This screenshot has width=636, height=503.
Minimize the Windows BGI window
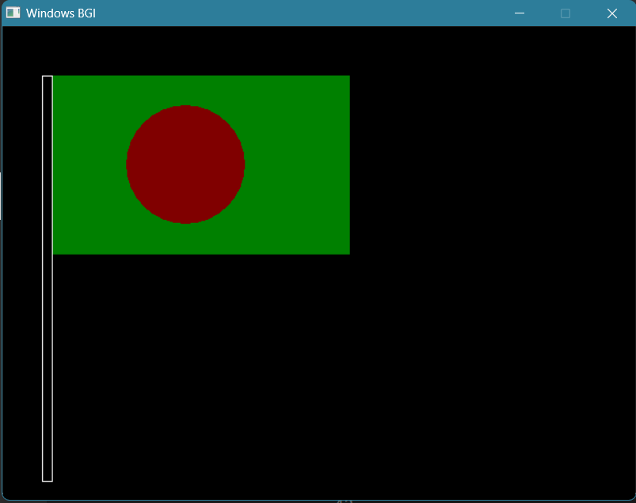520,13
